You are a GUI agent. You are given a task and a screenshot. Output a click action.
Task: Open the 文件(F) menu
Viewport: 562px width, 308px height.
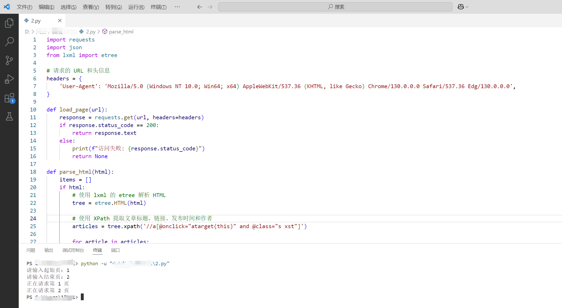[x=24, y=7]
